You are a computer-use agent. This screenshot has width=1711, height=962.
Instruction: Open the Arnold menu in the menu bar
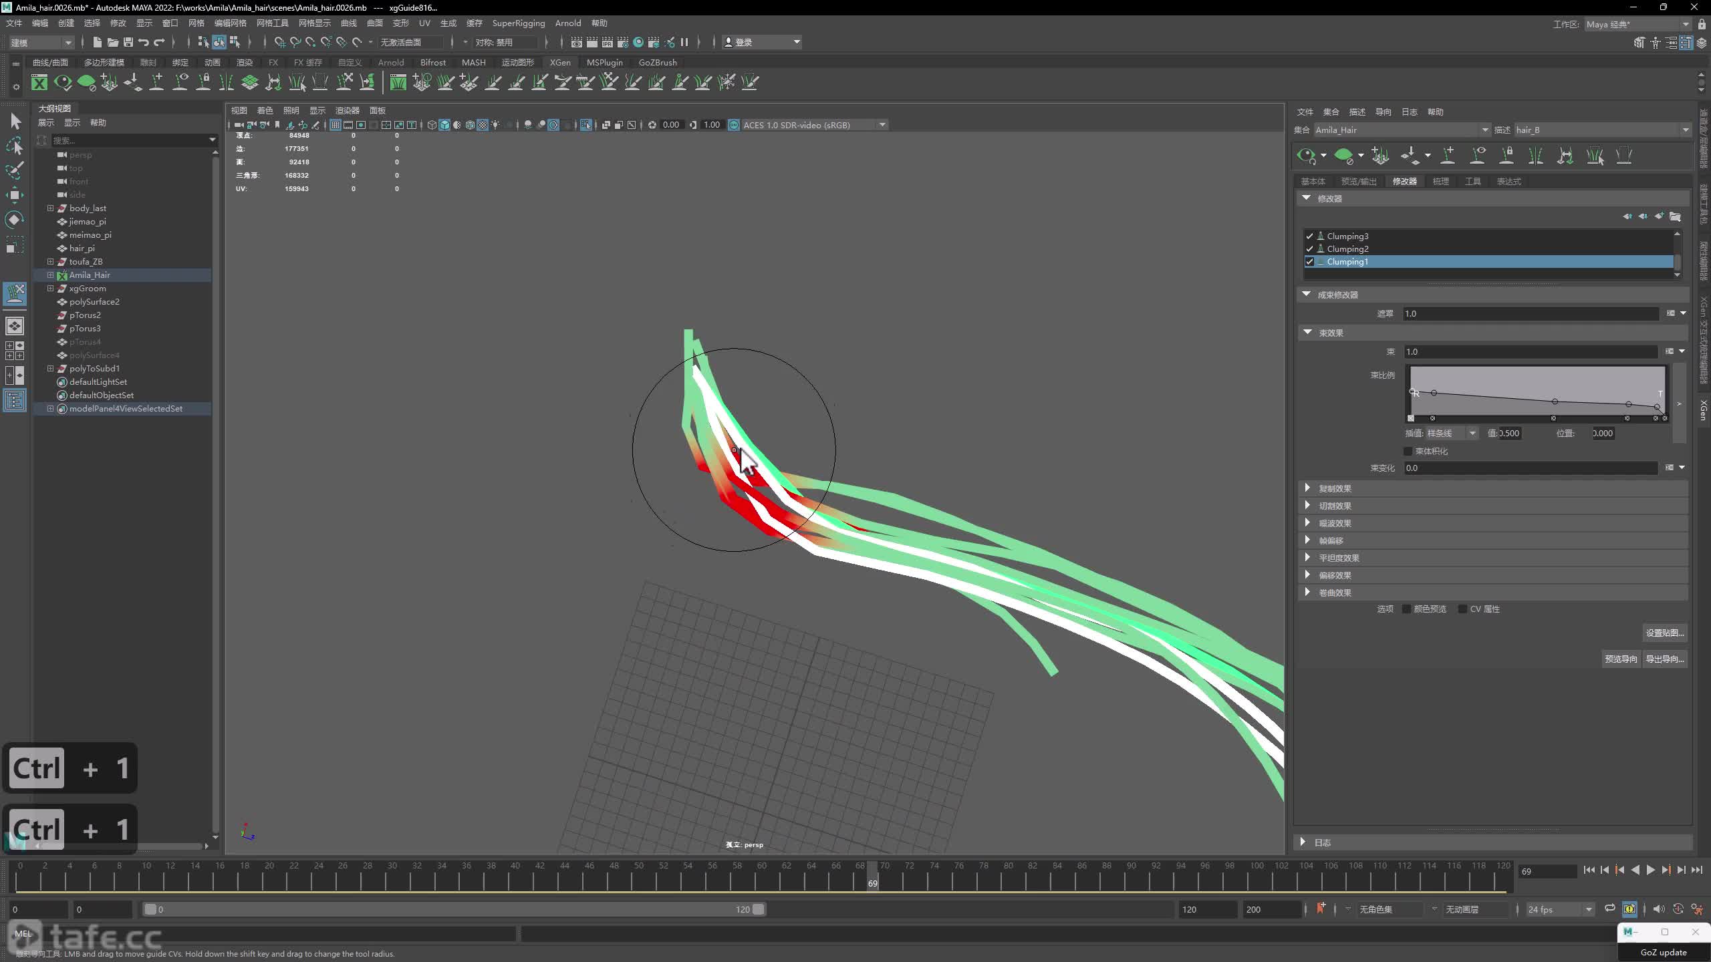click(x=567, y=23)
